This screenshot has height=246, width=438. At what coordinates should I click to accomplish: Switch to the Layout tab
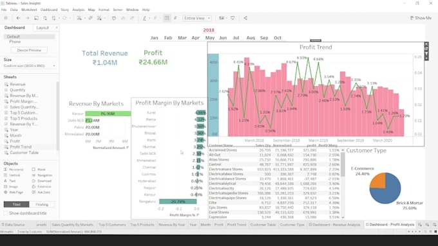(x=43, y=28)
